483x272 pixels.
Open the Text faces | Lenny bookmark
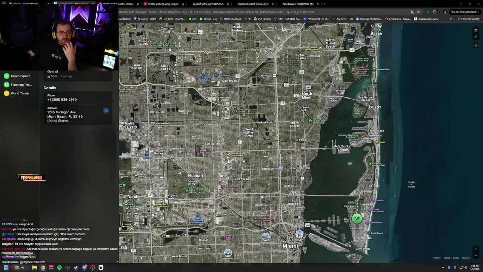(x=172, y=19)
